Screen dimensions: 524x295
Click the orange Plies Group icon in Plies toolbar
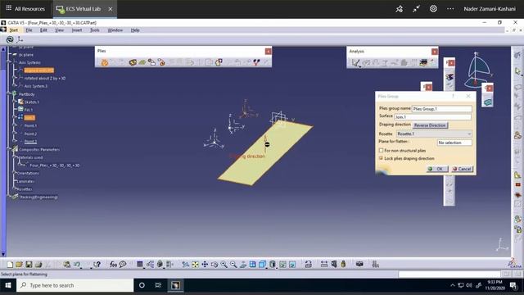point(105,62)
